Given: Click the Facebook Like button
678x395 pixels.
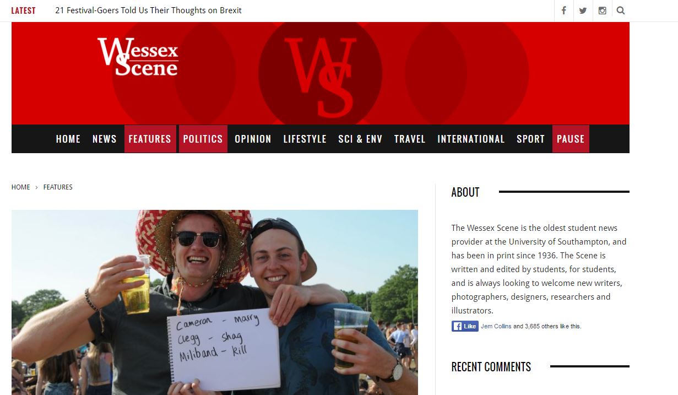Looking at the screenshot, I should point(465,326).
